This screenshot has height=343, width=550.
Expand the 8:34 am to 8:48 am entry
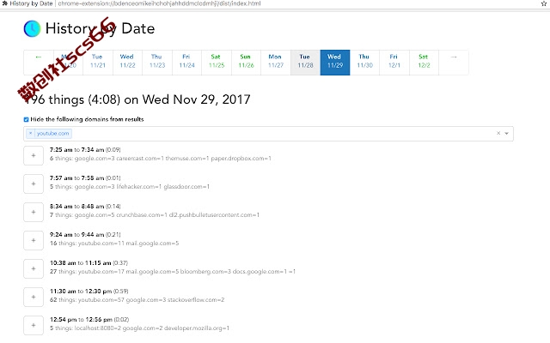[34, 212]
